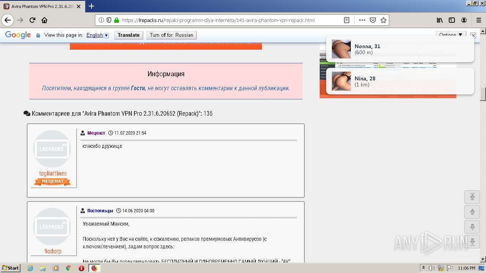
Task: Open the network status tray icon
Action: click(441, 268)
